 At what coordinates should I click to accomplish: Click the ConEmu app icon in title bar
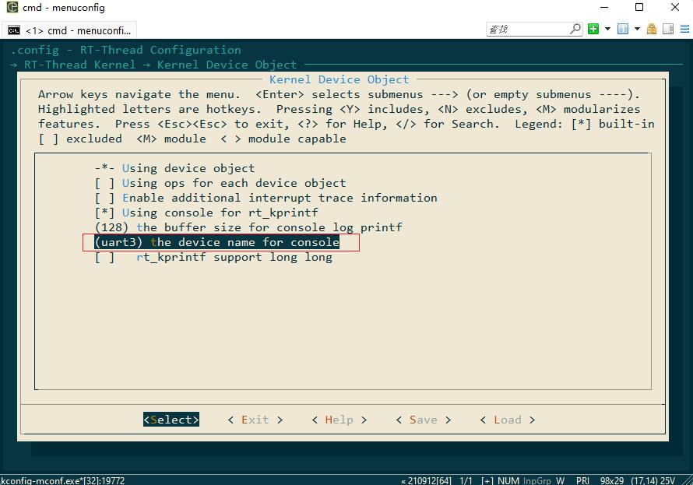point(12,8)
